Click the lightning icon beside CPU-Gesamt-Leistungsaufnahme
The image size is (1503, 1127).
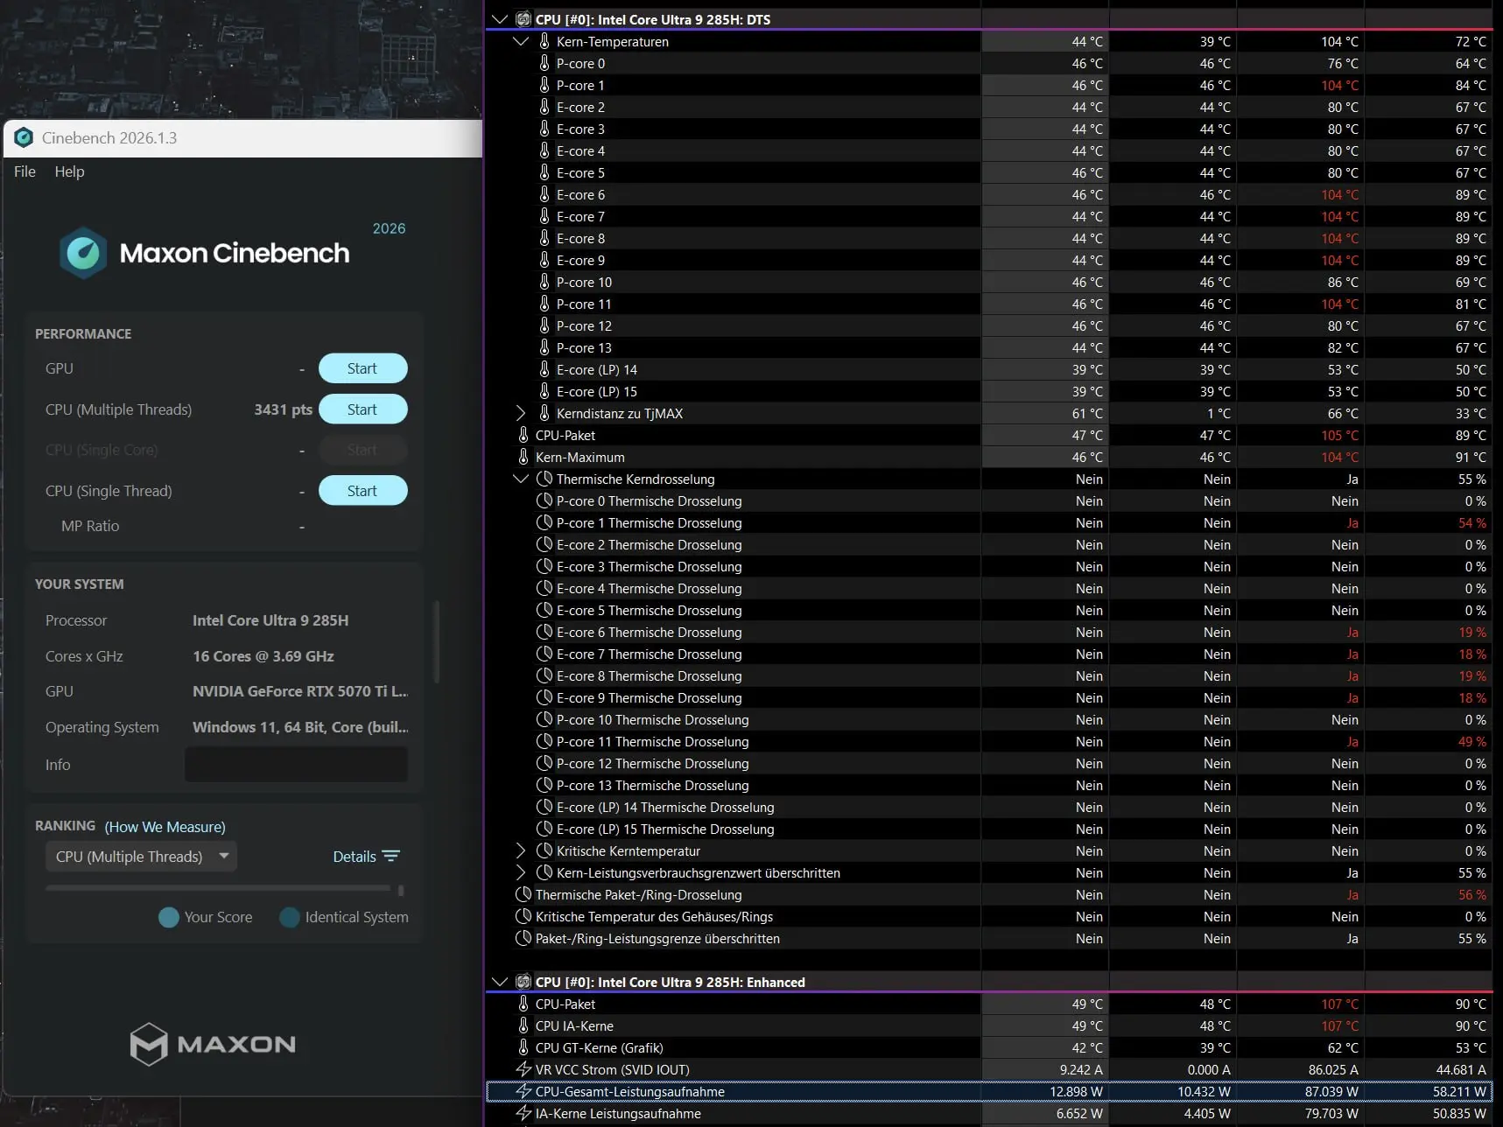[523, 1091]
